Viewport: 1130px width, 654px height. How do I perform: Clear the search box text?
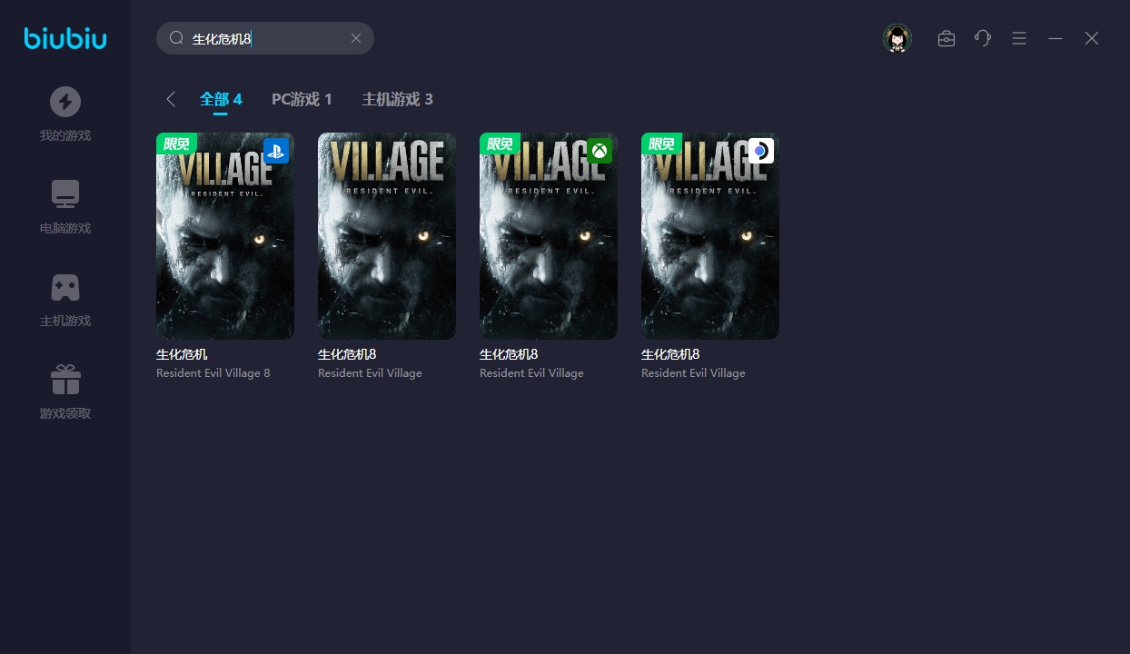pyautogui.click(x=356, y=38)
